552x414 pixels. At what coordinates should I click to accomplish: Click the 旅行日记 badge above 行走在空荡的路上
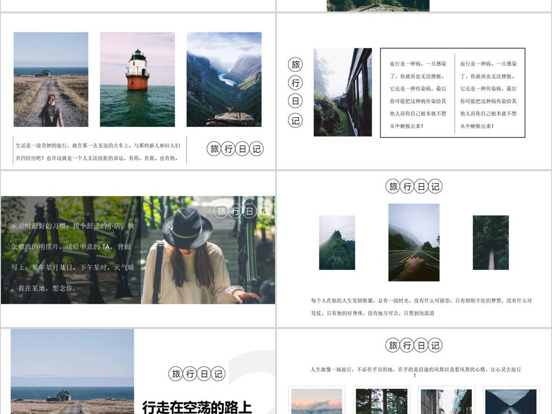tap(197, 374)
